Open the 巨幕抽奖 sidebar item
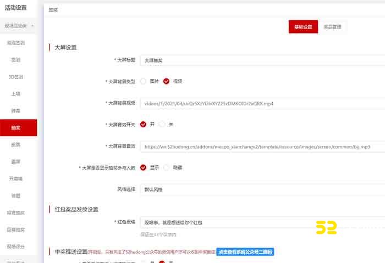Image resolution: width=385 pixels, height=263 pixels. (x=16, y=230)
